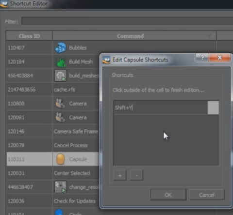
Task: Click the Camera label in row 110800
Action: click(78, 104)
